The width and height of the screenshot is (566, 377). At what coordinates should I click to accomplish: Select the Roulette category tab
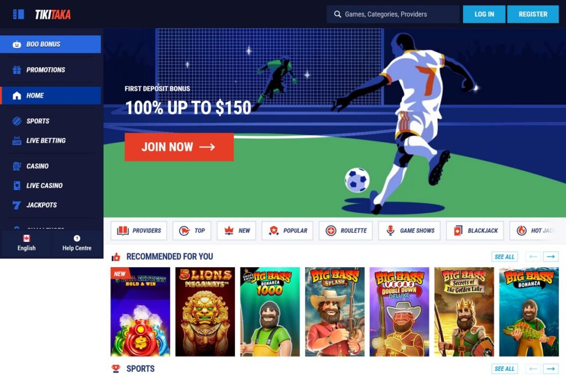click(x=346, y=231)
